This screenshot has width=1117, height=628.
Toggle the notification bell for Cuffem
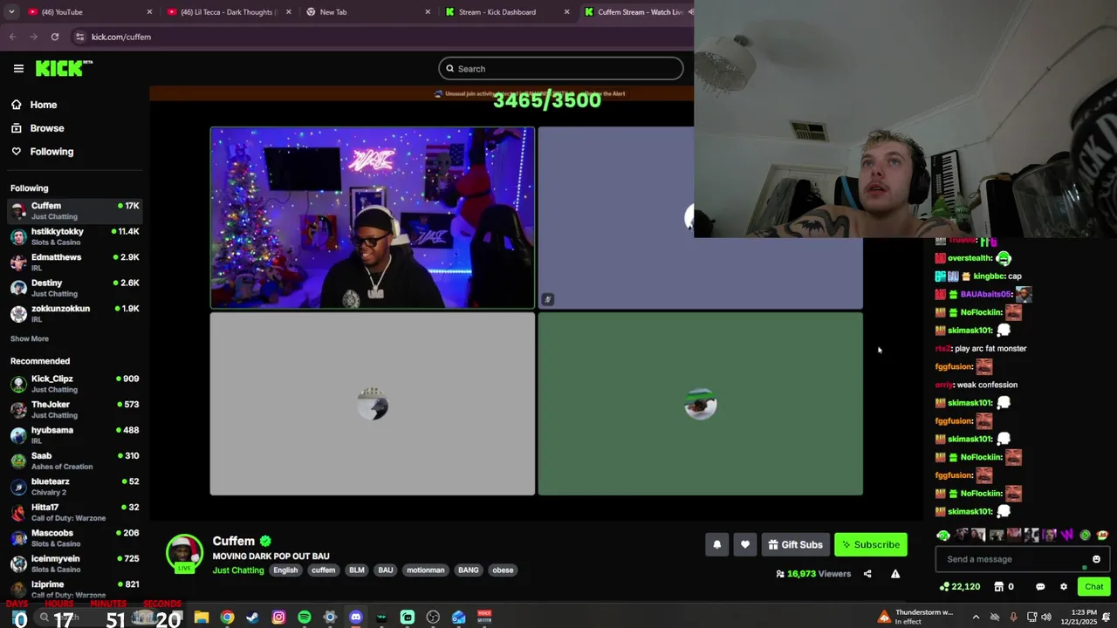pos(717,544)
